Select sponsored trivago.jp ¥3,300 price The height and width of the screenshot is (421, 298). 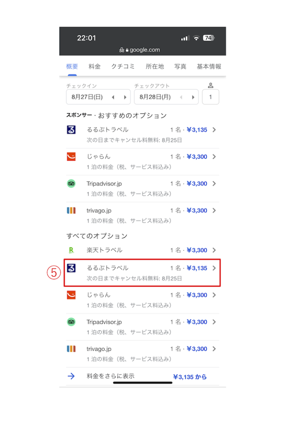[x=197, y=210]
